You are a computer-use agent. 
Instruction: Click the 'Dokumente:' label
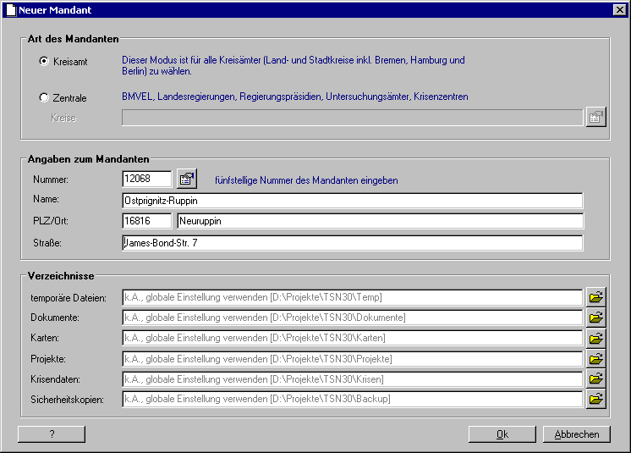[55, 318]
